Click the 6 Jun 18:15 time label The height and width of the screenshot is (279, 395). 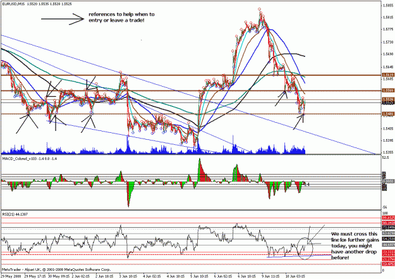pyautogui.click(x=248, y=276)
